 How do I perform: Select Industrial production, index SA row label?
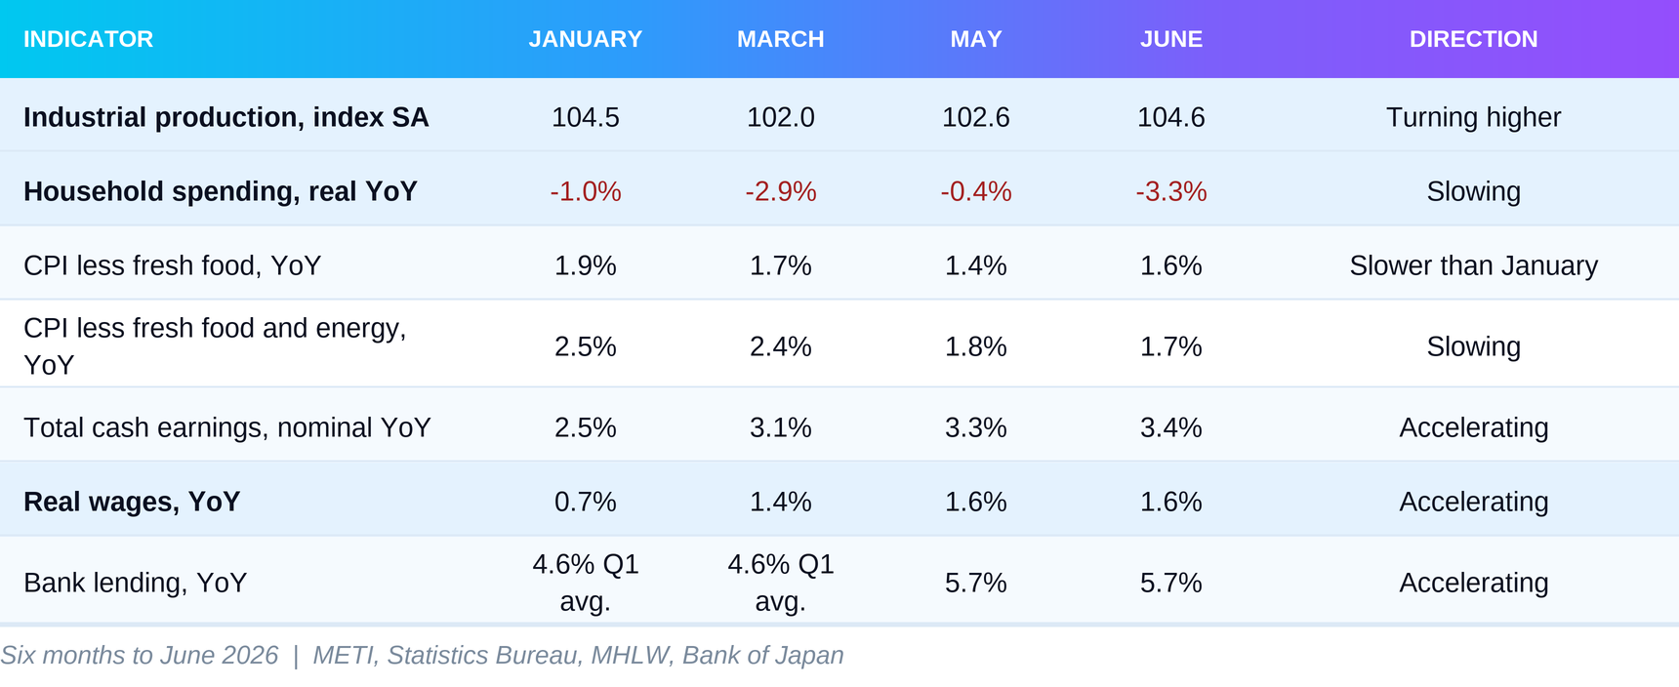(226, 117)
